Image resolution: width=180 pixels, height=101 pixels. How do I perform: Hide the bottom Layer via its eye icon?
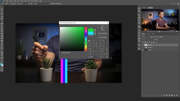click(x=143, y=50)
